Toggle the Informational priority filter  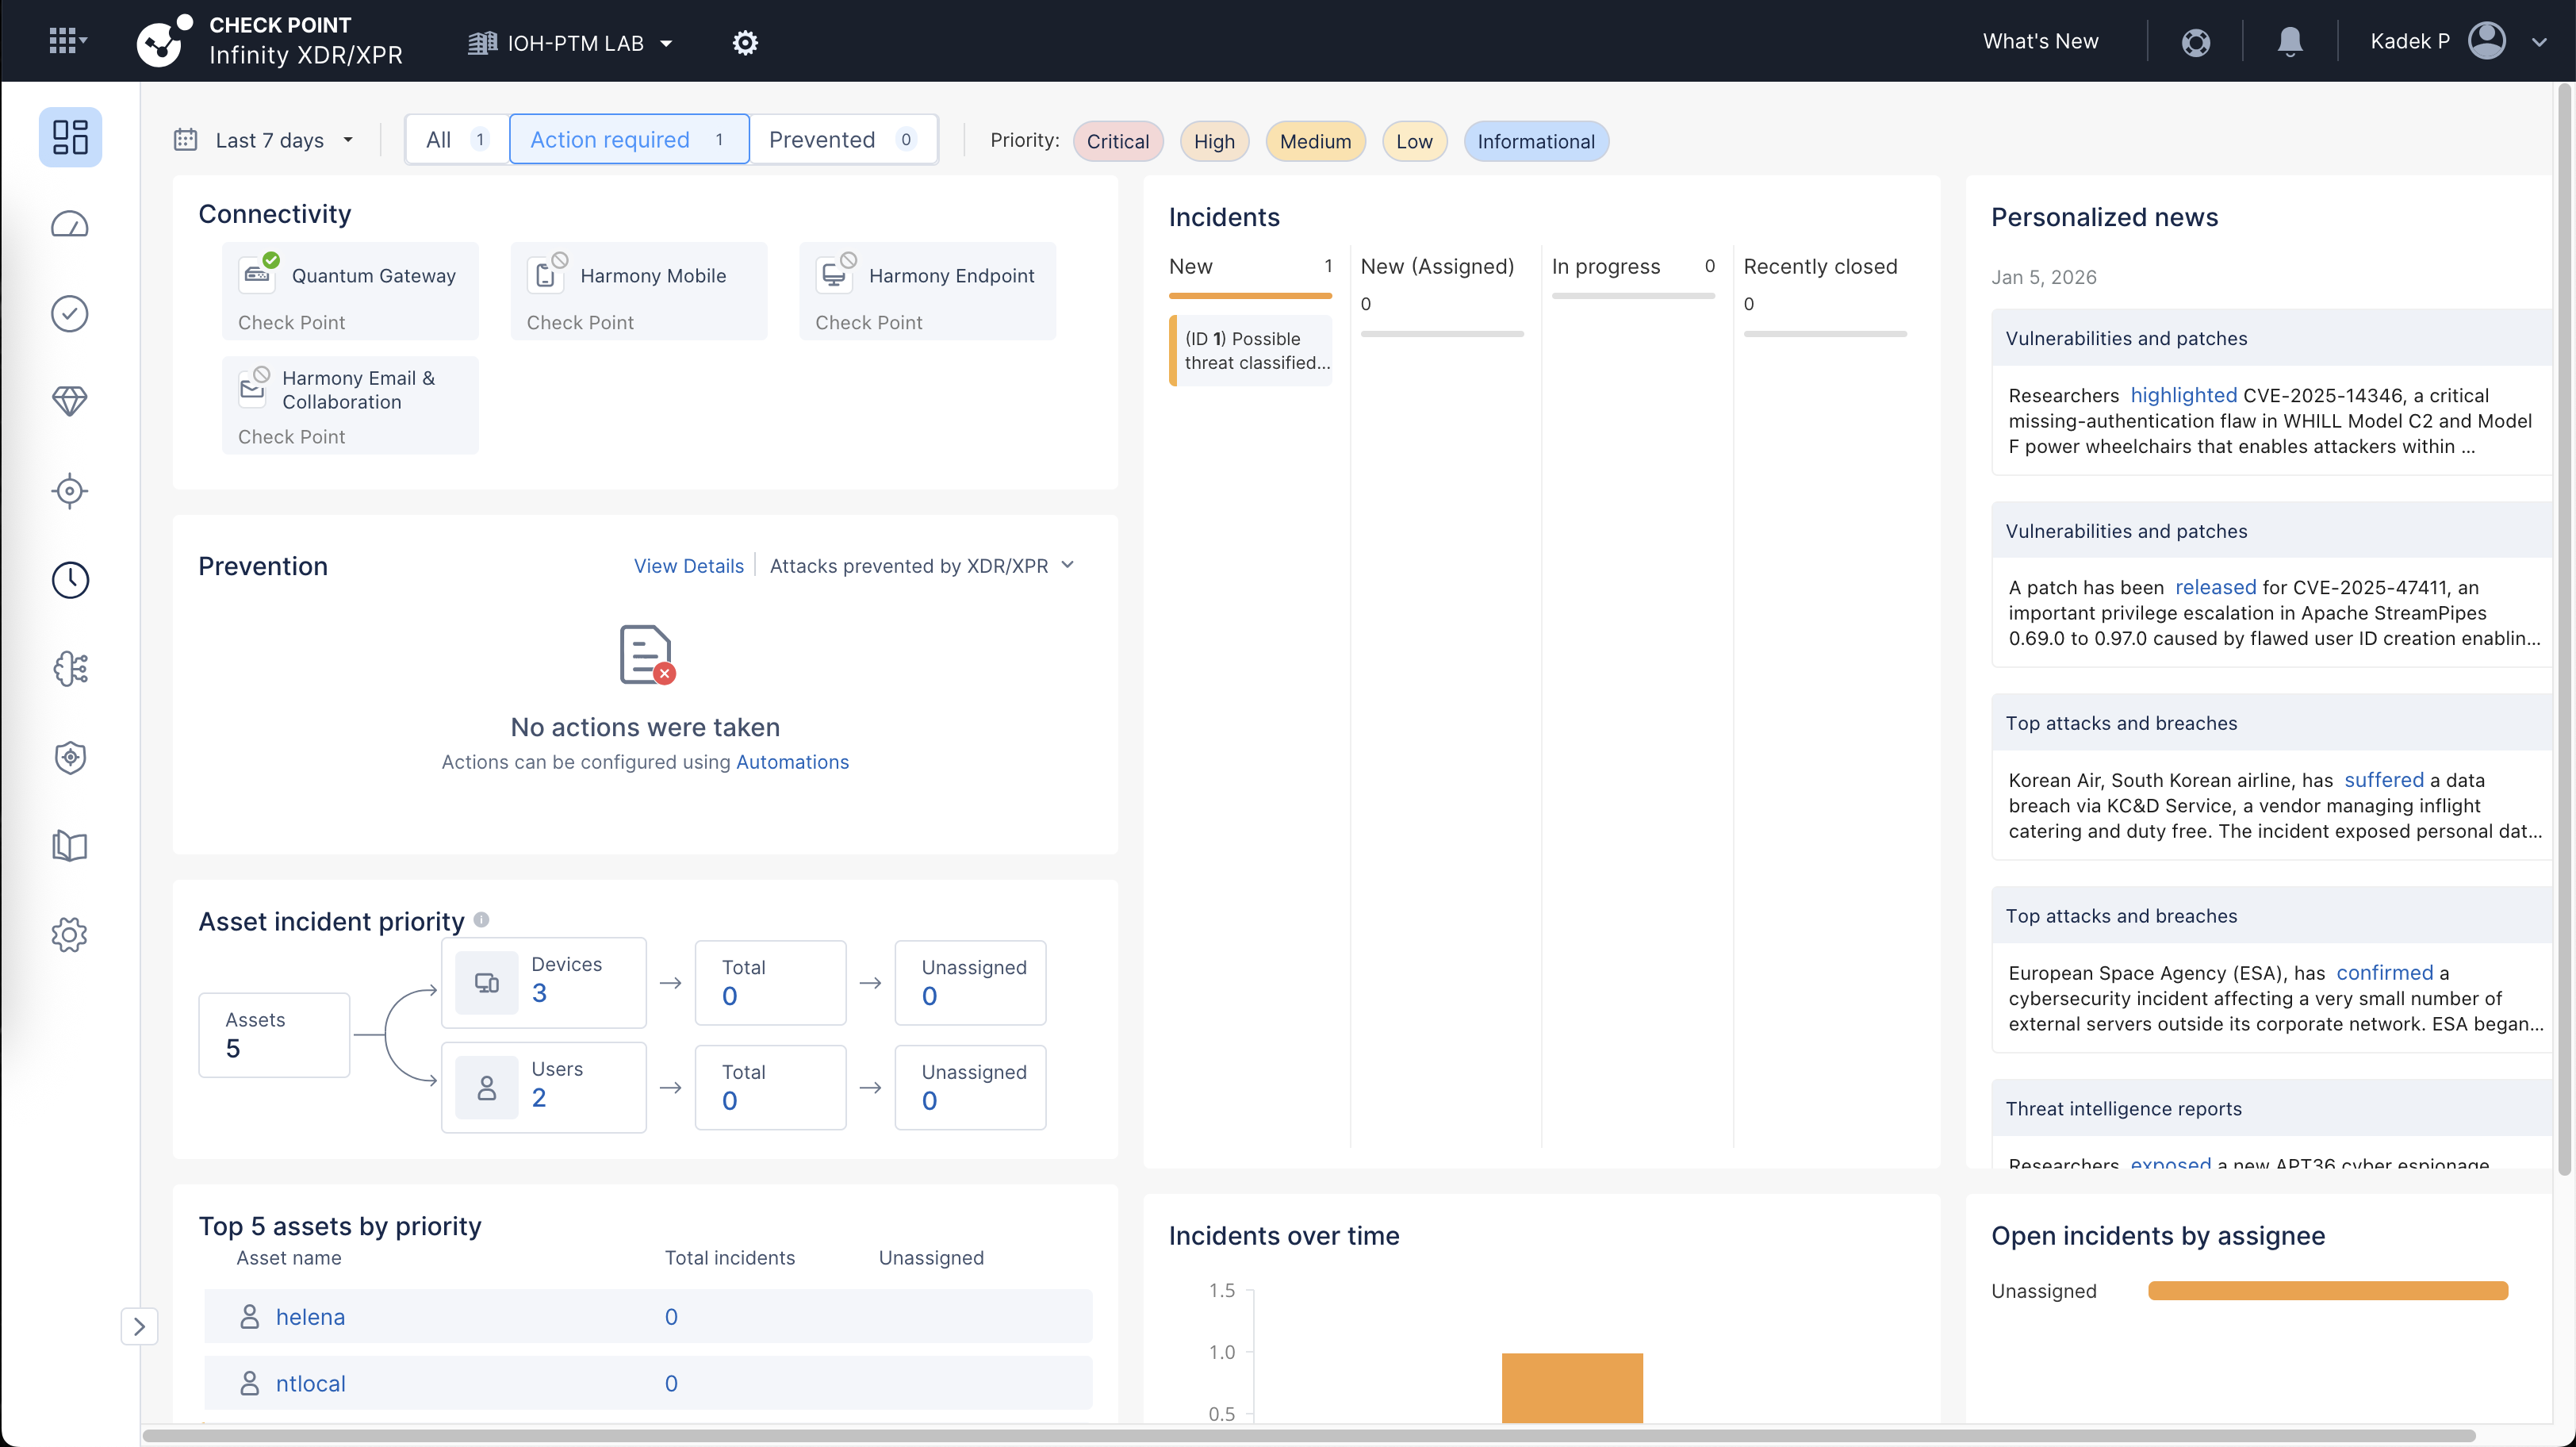tap(1535, 142)
